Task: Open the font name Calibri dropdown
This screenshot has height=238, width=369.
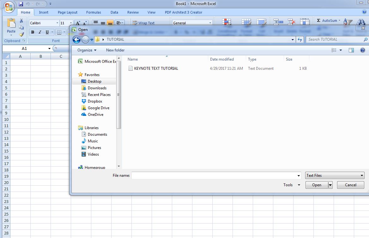Action: (x=57, y=23)
